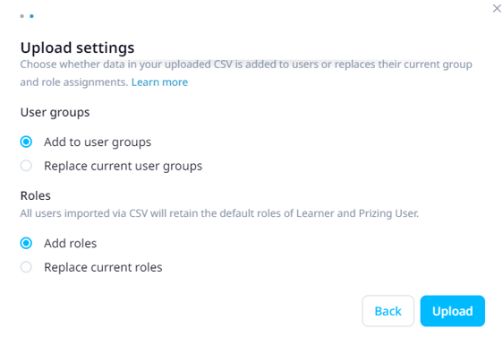Click the 'Add roles' label text

(x=70, y=244)
